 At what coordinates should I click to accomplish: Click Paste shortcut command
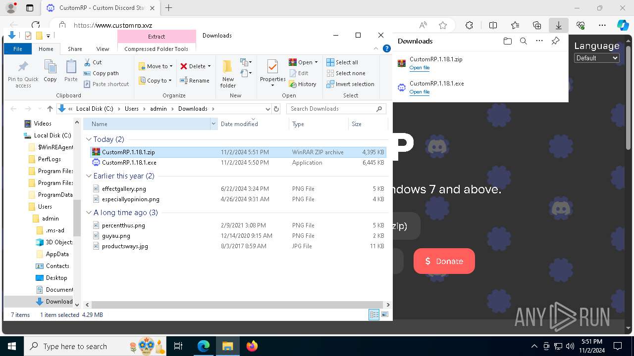[x=106, y=84]
